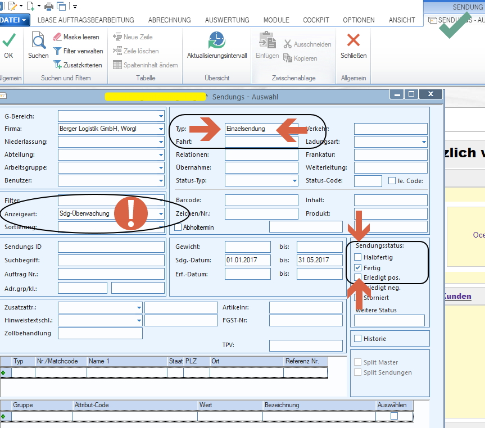Viewport: 485px width, 428px height.
Task: Open the DATEI menu
Action: tap(15, 20)
